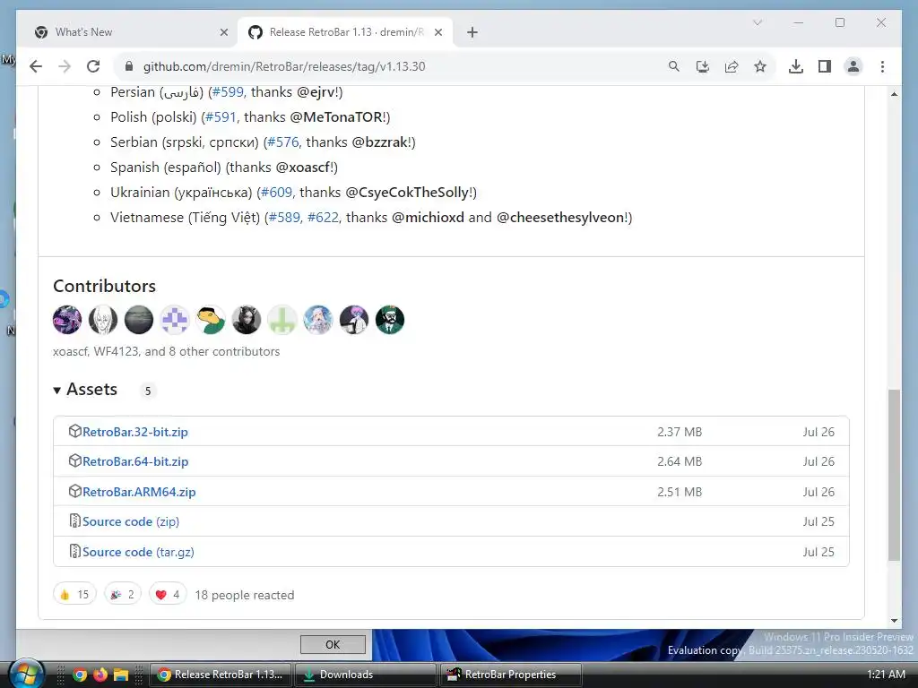Click the green dinosaur contributor avatar
The image size is (918, 688).
pos(211,320)
